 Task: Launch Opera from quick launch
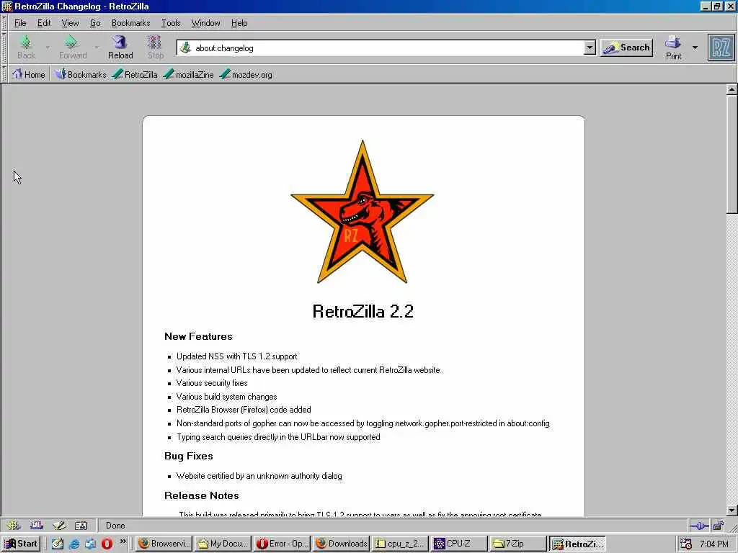click(107, 544)
